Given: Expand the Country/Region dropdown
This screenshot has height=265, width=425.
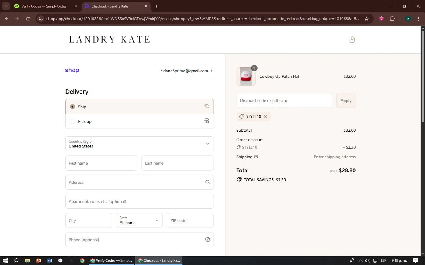Looking at the screenshot, I should (139, 144).
